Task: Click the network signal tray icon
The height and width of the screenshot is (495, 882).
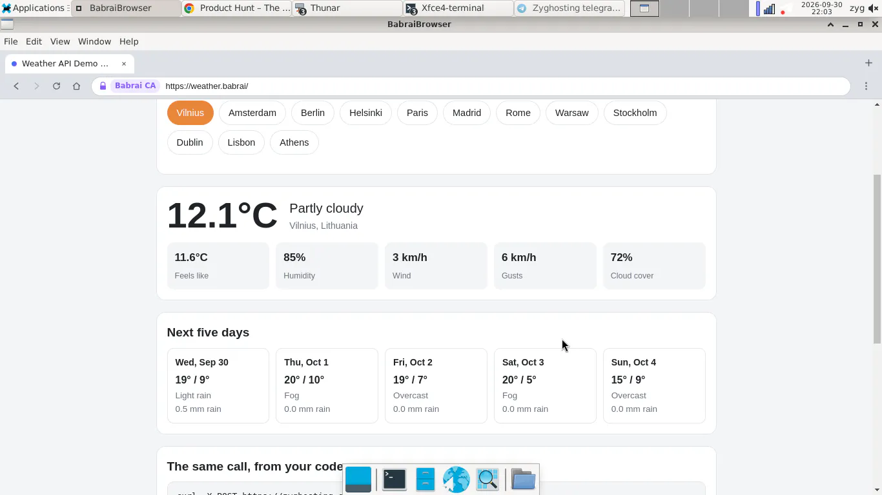Action: click(x=769, y=8)
